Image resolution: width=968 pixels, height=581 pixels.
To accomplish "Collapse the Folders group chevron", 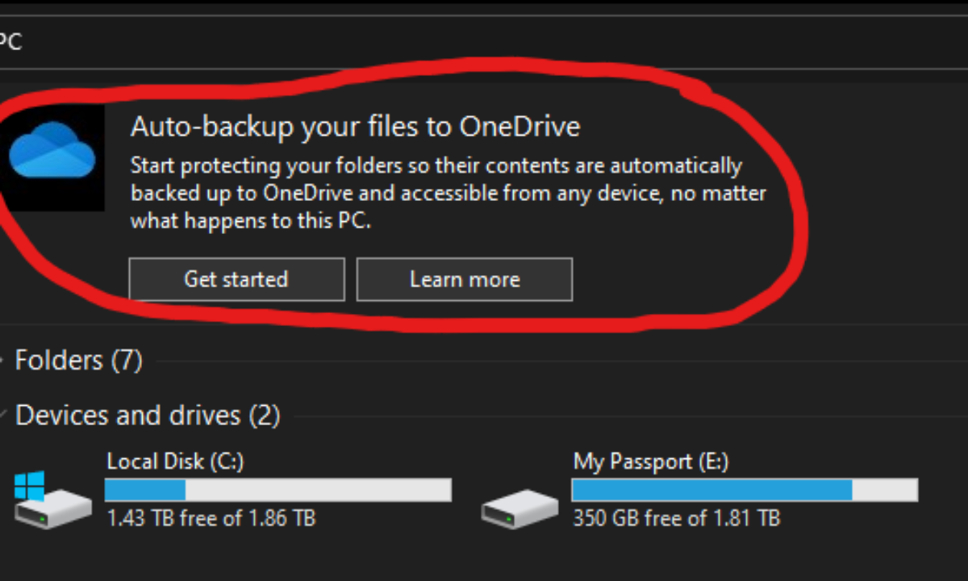I will [5, 361].
